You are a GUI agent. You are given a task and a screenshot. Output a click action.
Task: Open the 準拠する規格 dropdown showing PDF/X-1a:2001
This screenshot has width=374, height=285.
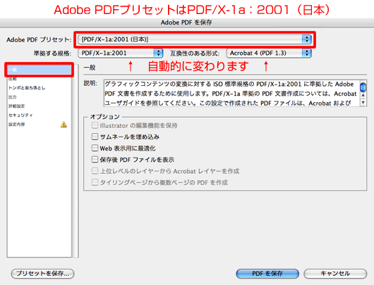pyautogui.click(x=121, y=53)
